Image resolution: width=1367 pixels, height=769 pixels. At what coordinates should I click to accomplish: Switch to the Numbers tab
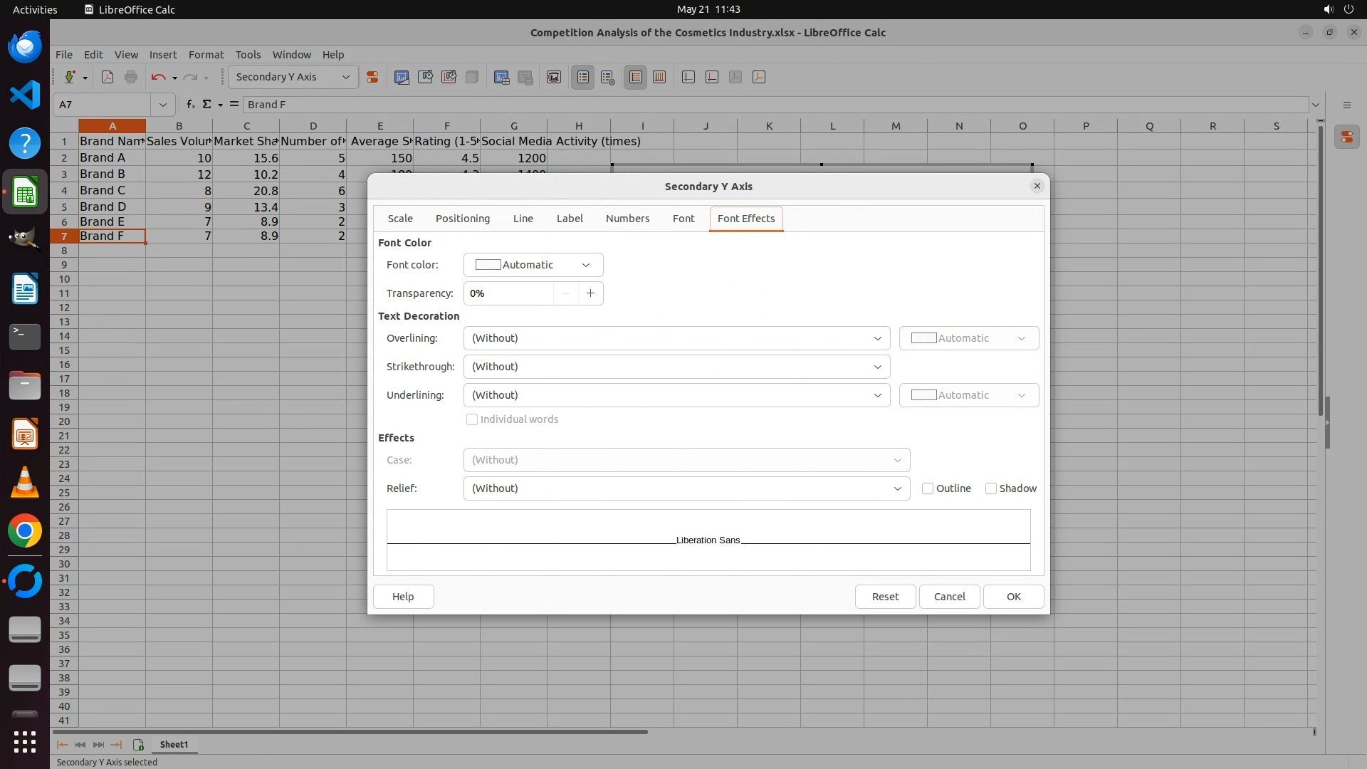[627, 219]
